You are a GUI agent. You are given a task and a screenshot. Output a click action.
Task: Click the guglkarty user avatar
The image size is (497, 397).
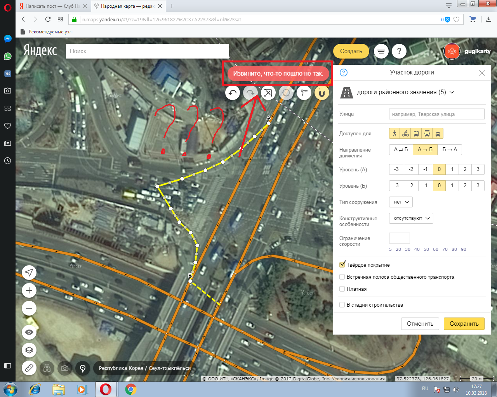tap(452, 51)
